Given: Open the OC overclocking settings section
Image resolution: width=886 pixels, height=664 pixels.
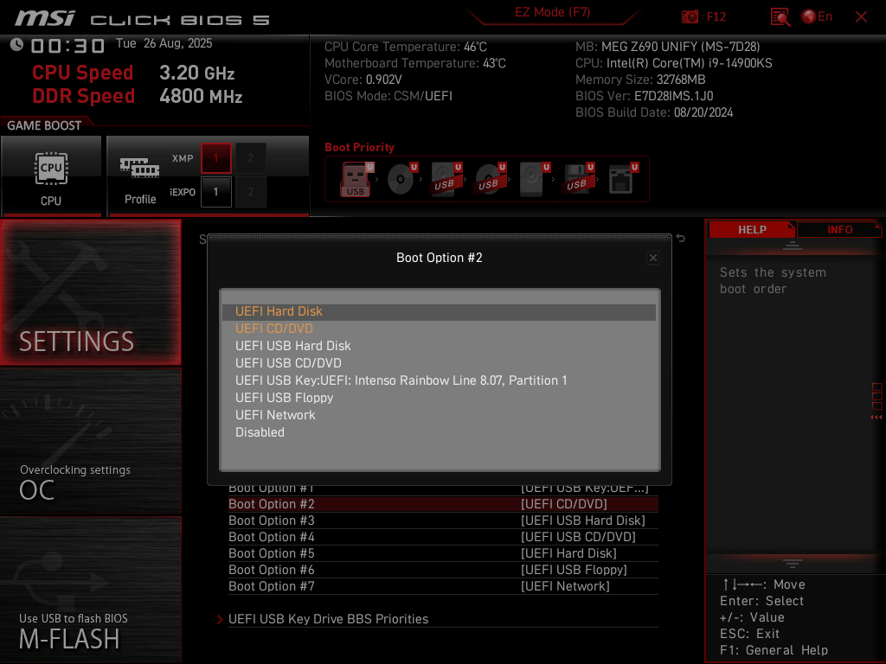Looking at the screenshot, I should pyautogui.click(x=90, y=442).
